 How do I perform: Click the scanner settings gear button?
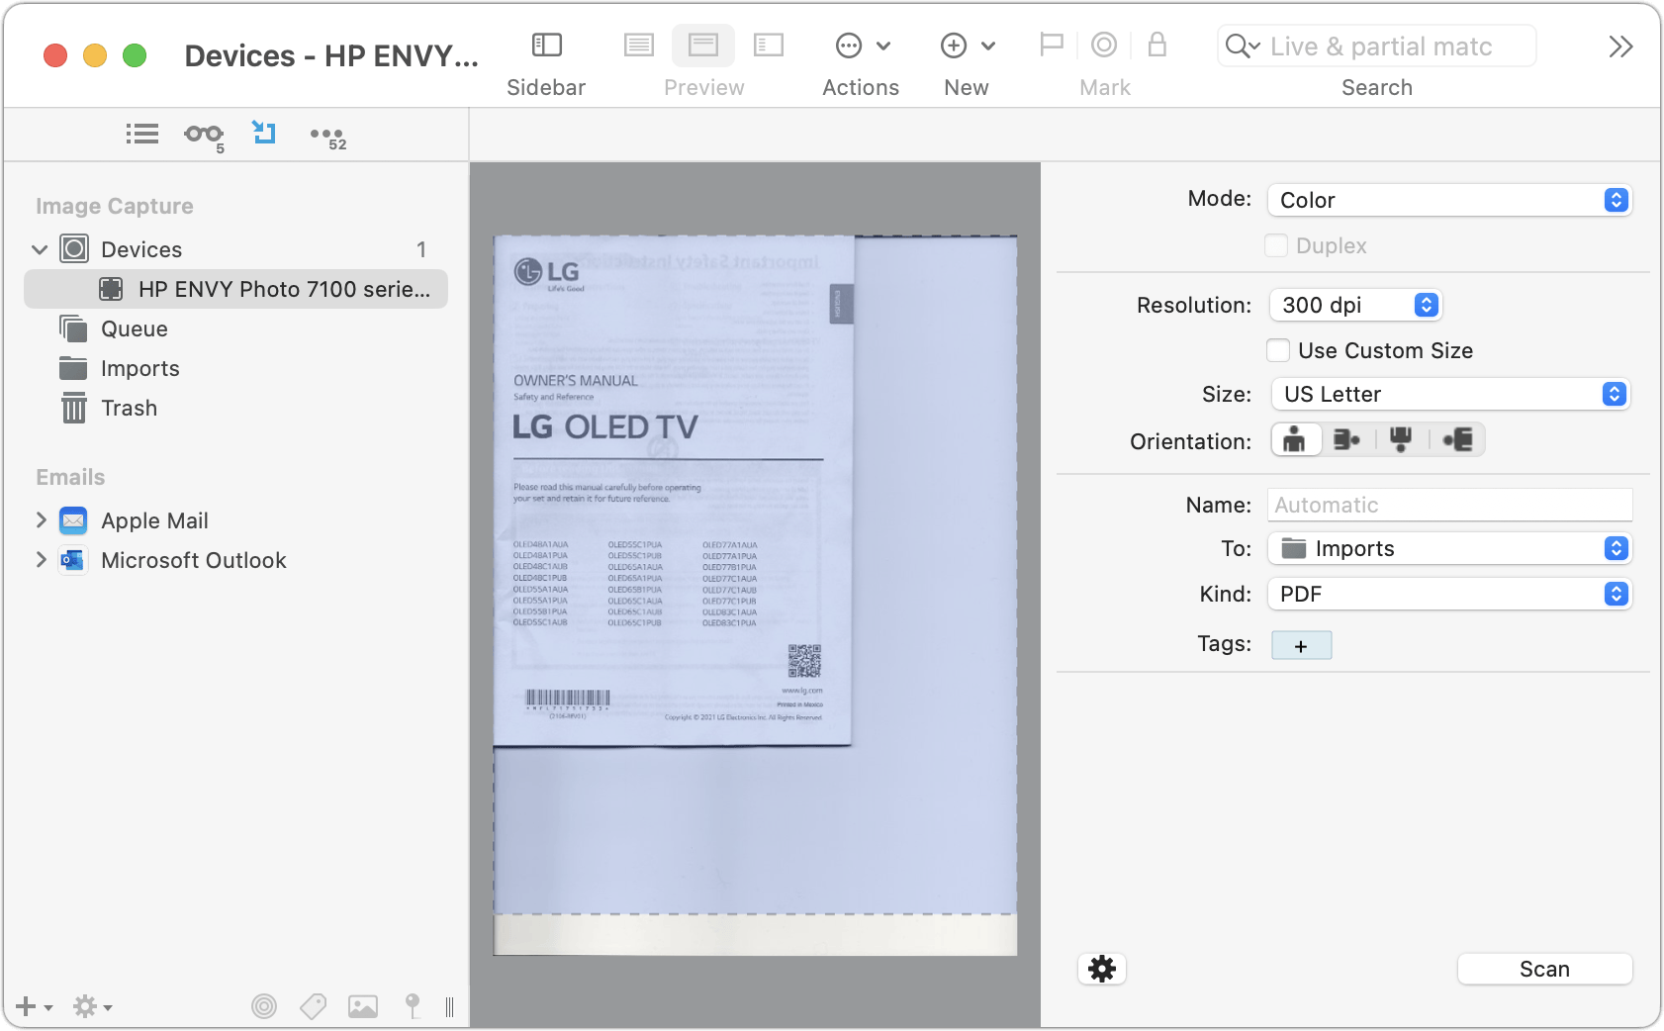1102,969
